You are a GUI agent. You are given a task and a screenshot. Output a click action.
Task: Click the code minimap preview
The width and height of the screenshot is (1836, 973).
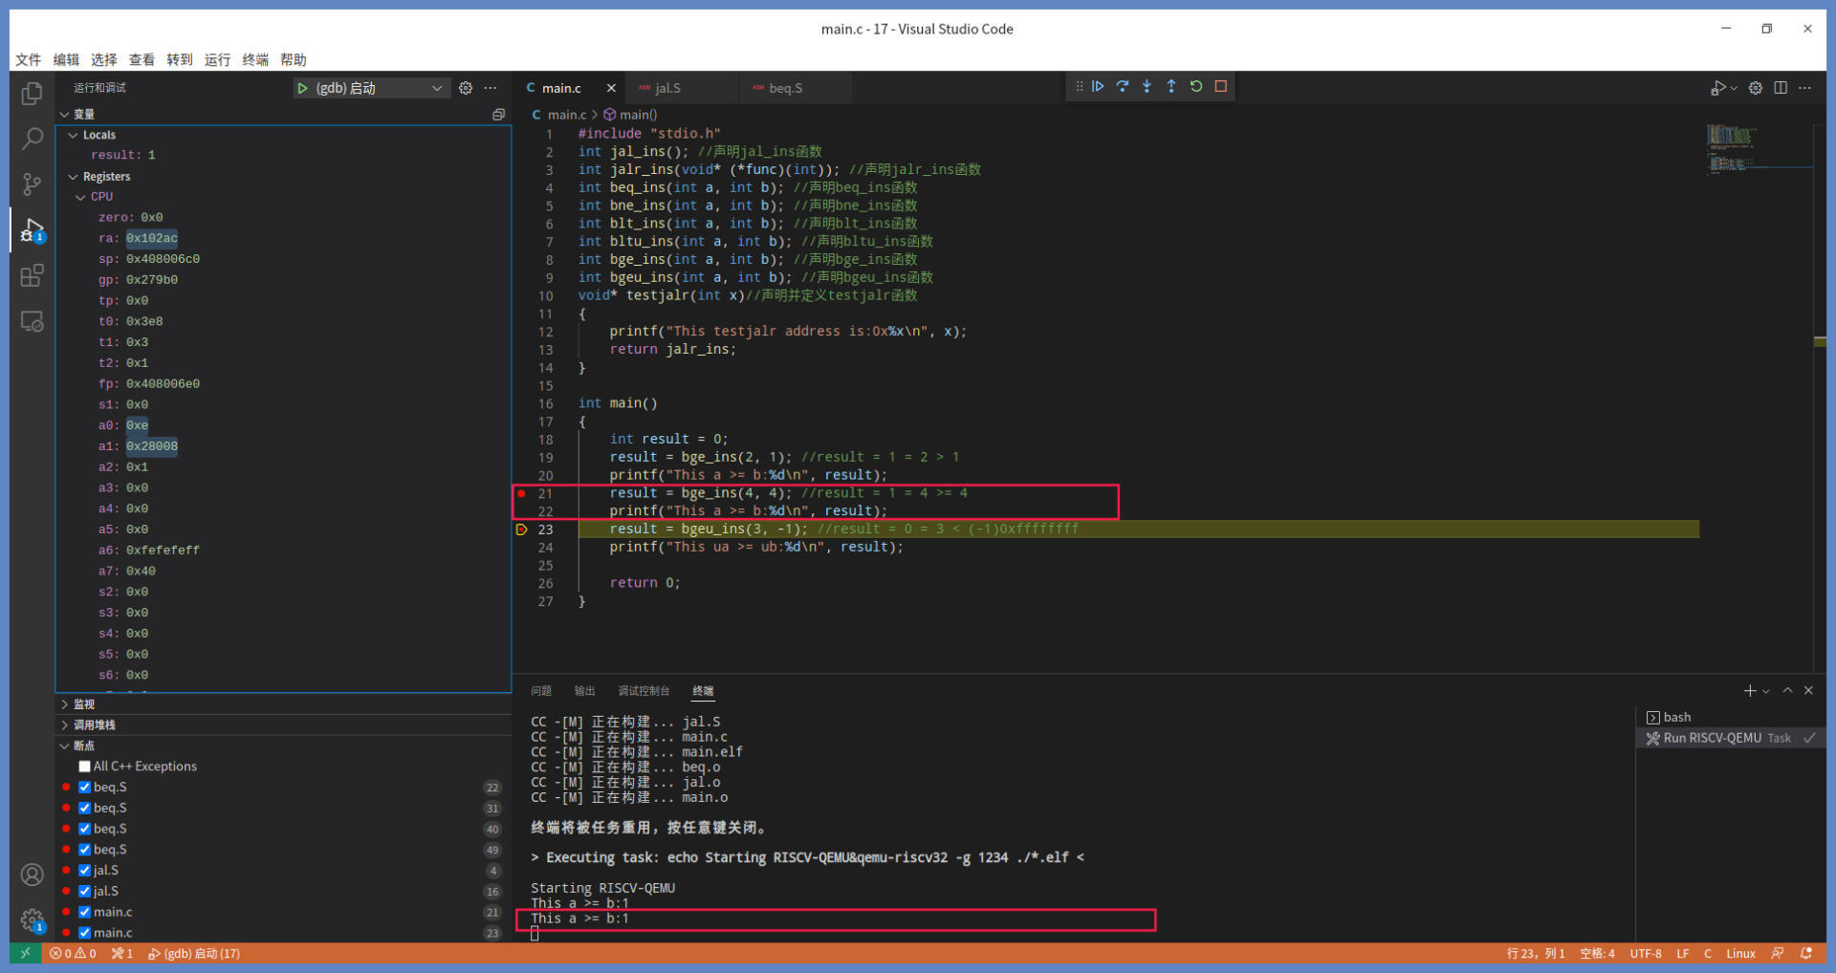coord(1733,149)
